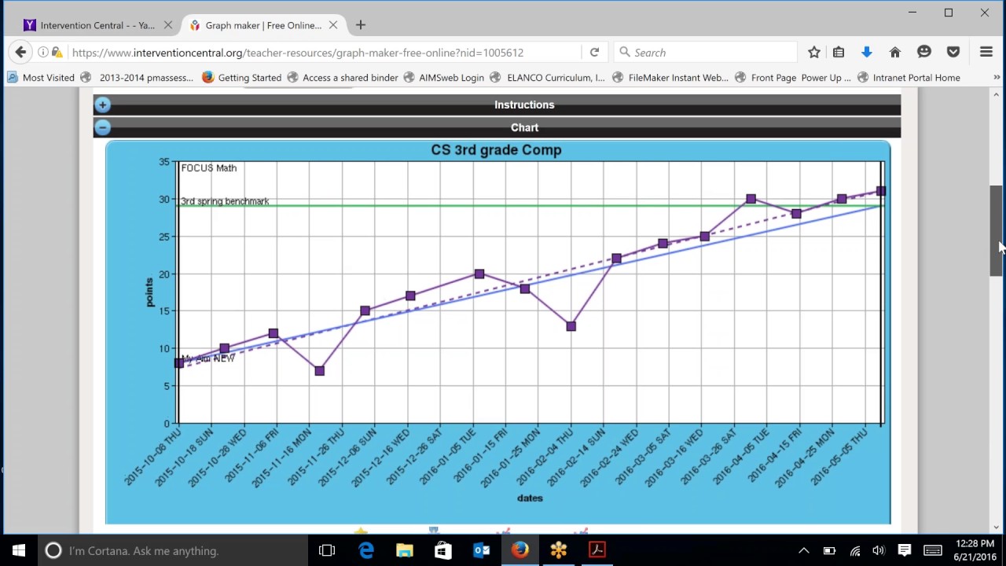Bookmark this page with the star icon
Viewport: 1006px width, 566px height.
[x=813, y=52]
